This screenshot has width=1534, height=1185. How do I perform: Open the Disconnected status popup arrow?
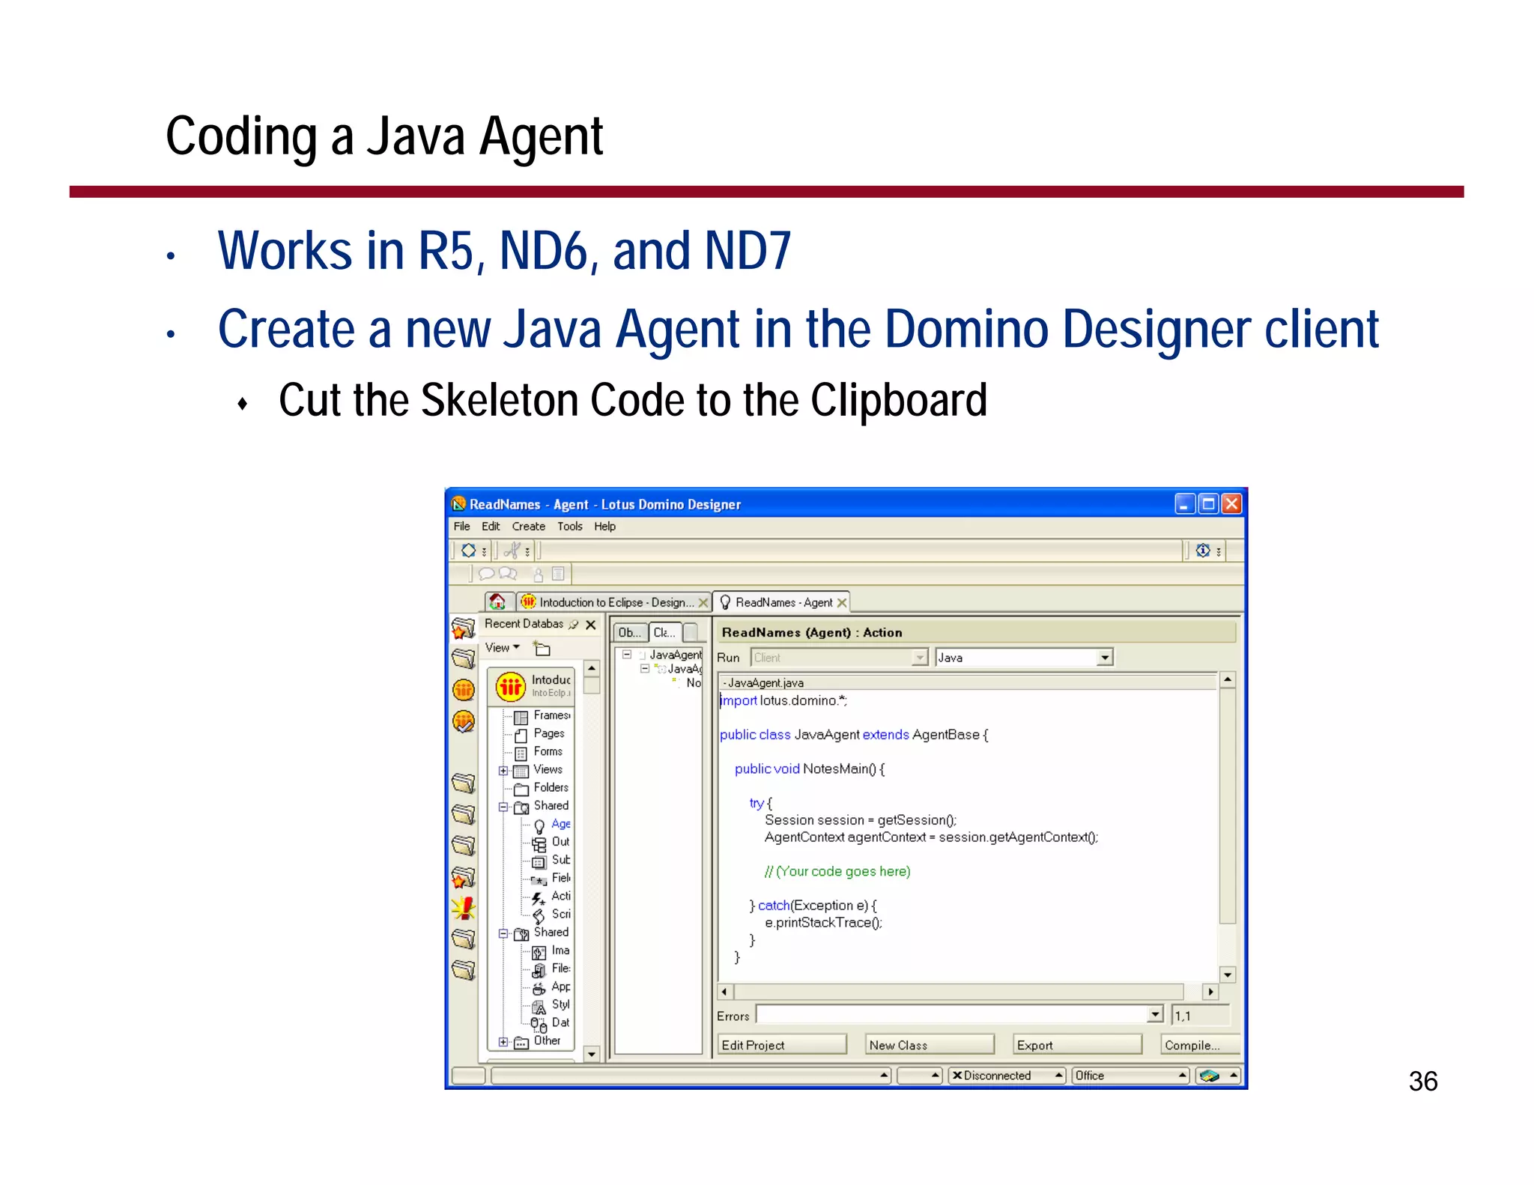tap(1058, 1076)
